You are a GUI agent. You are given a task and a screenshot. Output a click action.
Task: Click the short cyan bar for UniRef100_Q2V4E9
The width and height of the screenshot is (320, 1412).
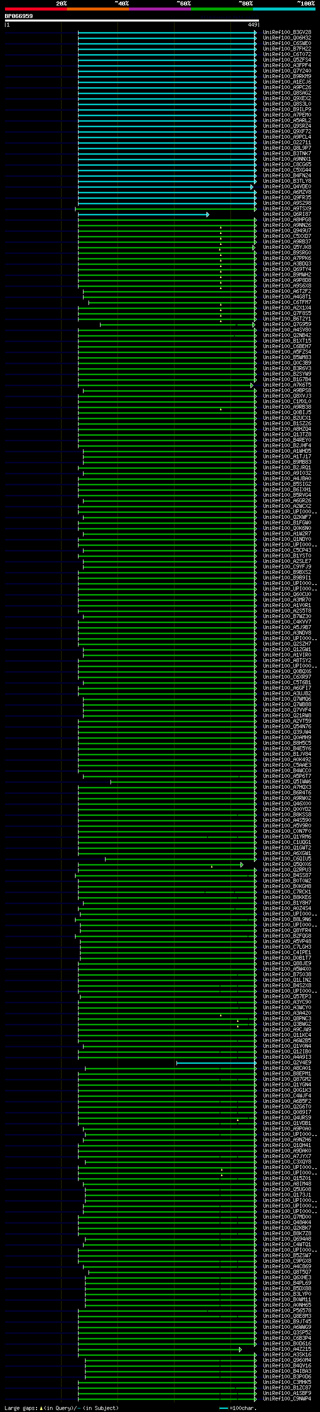point(216,1063)
